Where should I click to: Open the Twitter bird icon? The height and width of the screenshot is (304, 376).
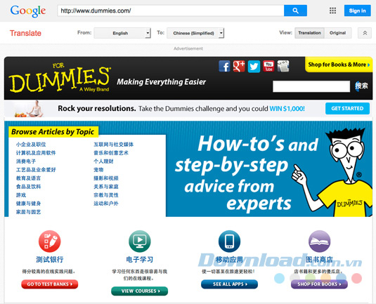[254, 67]
